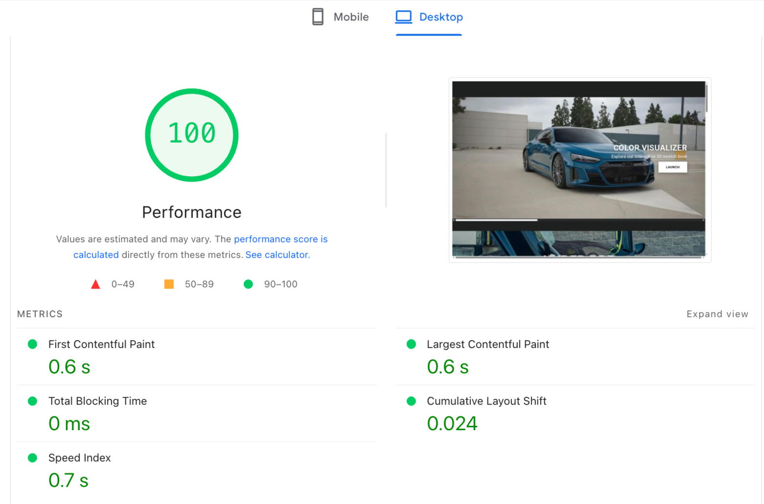Click the red triangle 0–49 legend icon
The width and height of the screenshot is (764, 504).
coord(95,284)
